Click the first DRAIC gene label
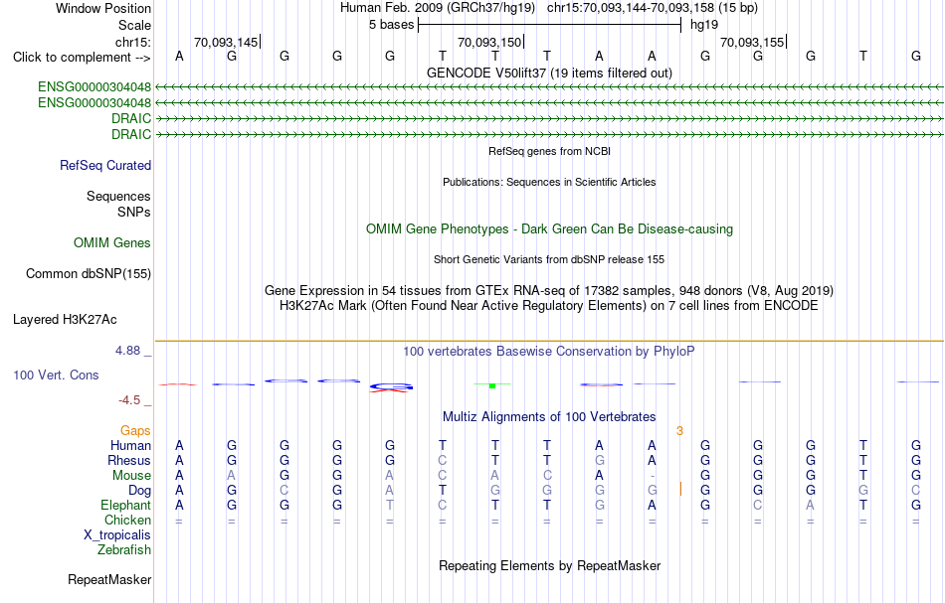The width and height of the screenshot is (945, 603). (130, 118)
